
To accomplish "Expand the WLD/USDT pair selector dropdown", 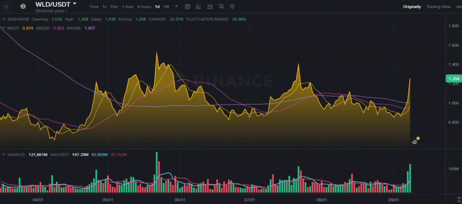I will pos(74,4).
